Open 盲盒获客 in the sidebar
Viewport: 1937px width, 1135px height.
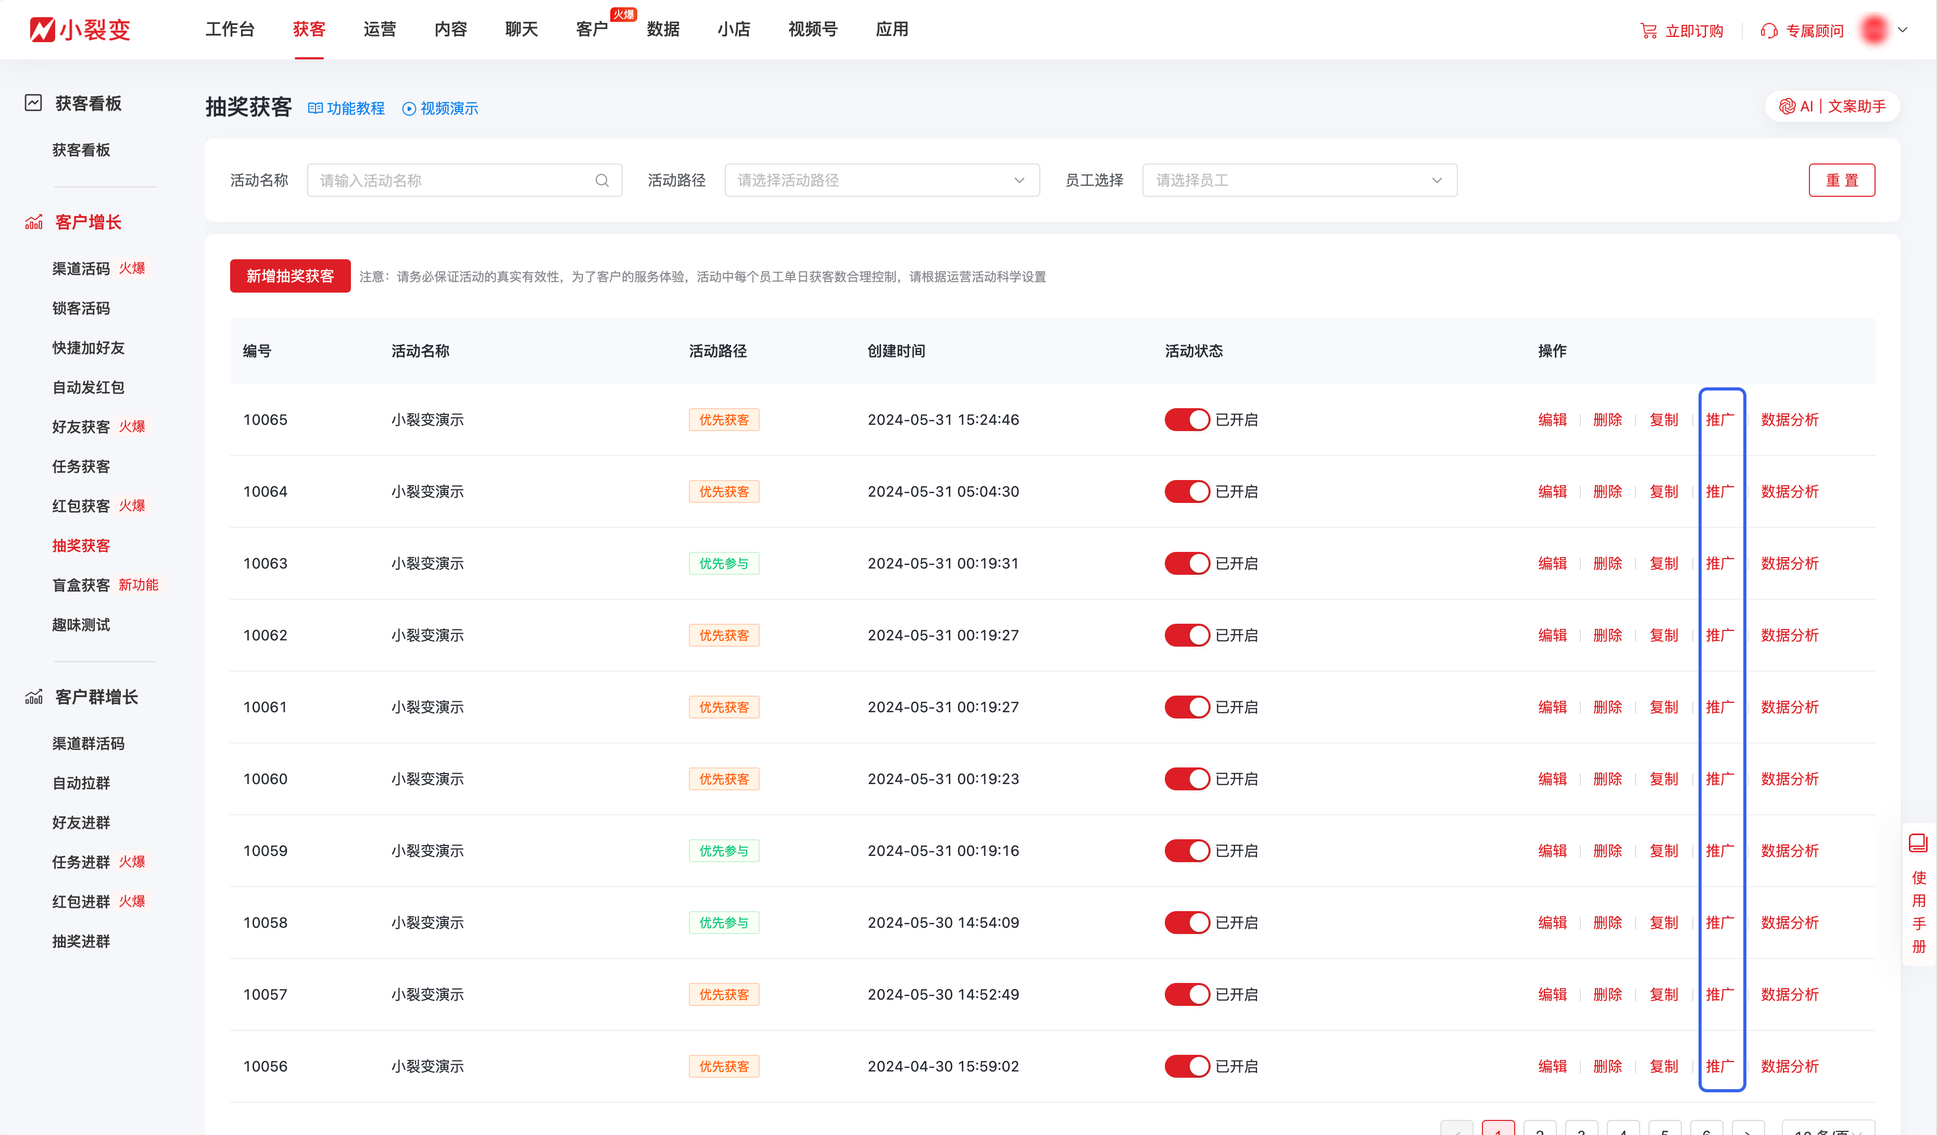(x=81, y=586)
